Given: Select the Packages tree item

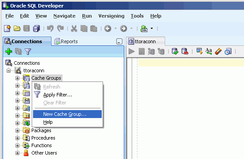Looking at the screenshot, I should (41, 130).
